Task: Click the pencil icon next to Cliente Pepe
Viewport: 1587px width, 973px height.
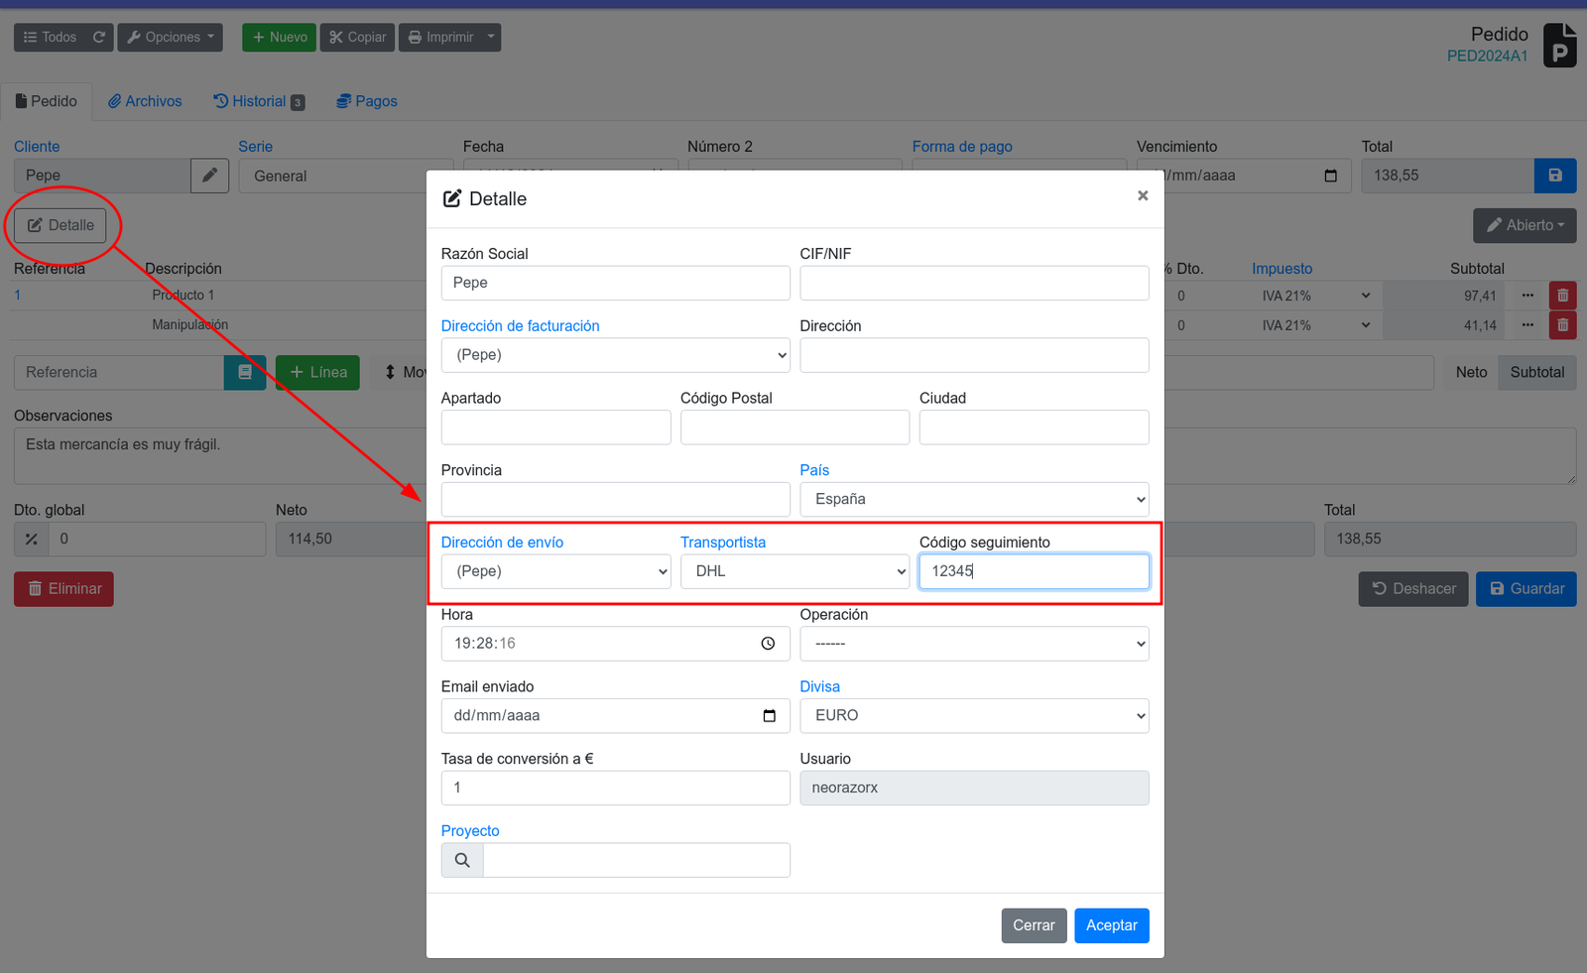Action: [209, 176]
